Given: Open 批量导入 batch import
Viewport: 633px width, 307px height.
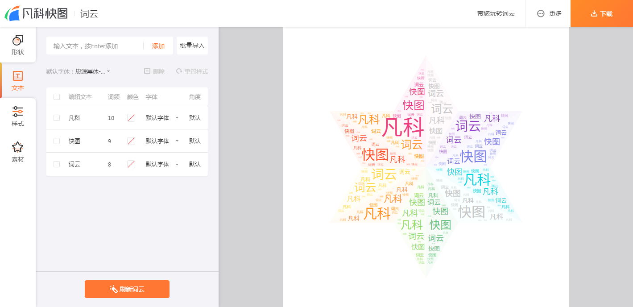Looking at the screenshot, I should 192,46.
